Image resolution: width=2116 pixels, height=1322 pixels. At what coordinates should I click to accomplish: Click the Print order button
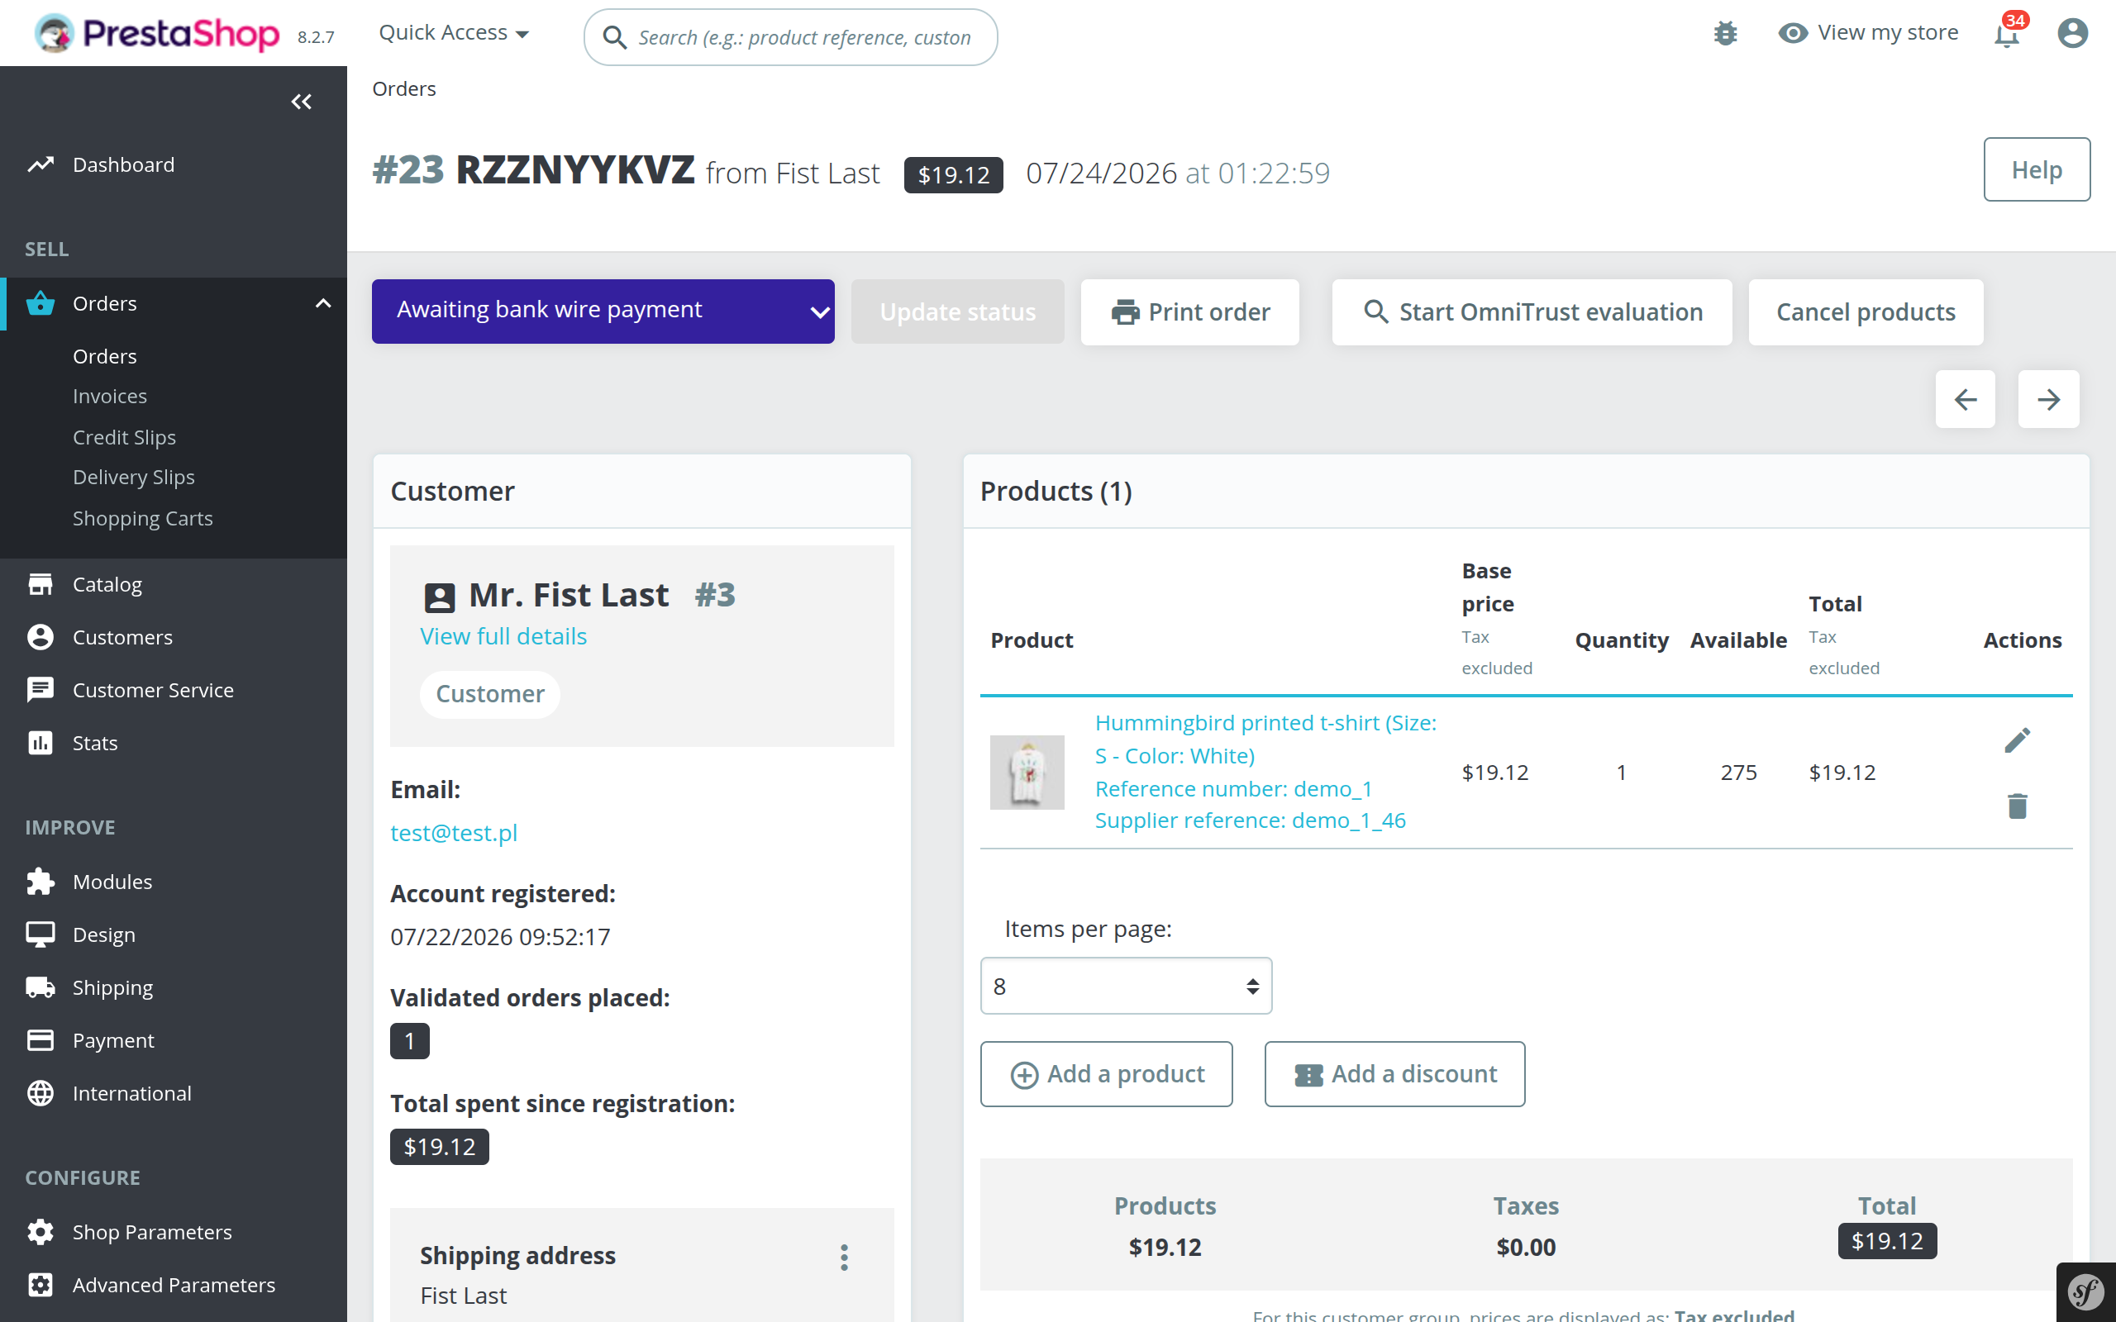[x=1190, y=312]
